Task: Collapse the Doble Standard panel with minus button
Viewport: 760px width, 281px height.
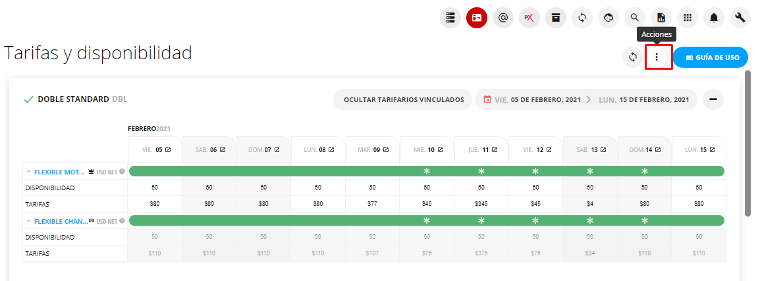Action: click(x=713, y=99)
